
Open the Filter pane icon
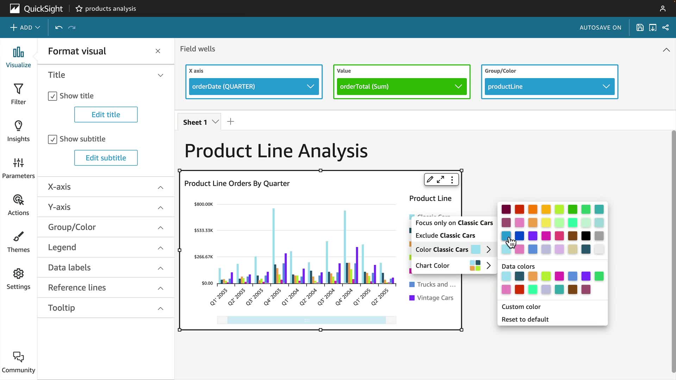point(18,94)
